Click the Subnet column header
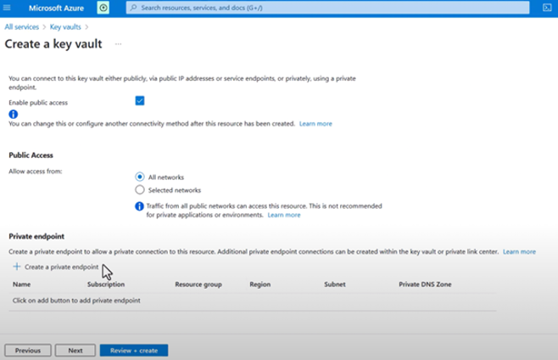558x360 pixels. [335, 284]
